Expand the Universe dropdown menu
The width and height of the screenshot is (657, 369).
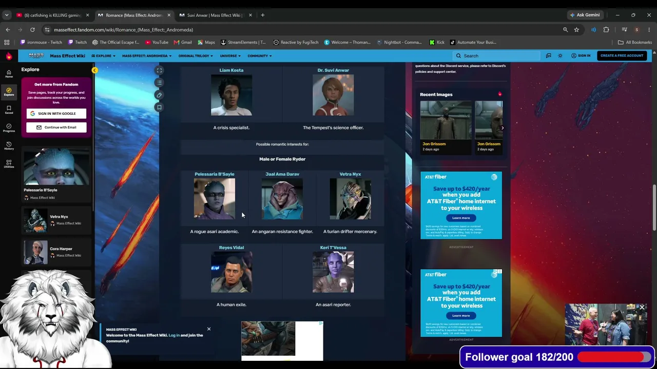pyautogui.click(x=230, y=56)
